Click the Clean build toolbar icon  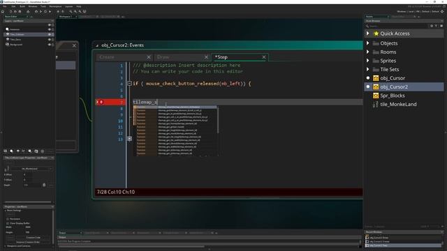point(50,11)
